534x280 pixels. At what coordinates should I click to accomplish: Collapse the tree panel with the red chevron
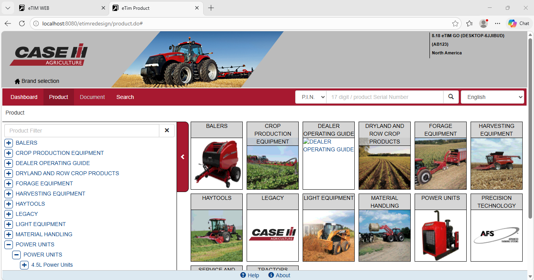point(182,157)
